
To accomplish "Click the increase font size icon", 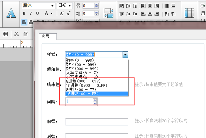I will coord(62,13).
